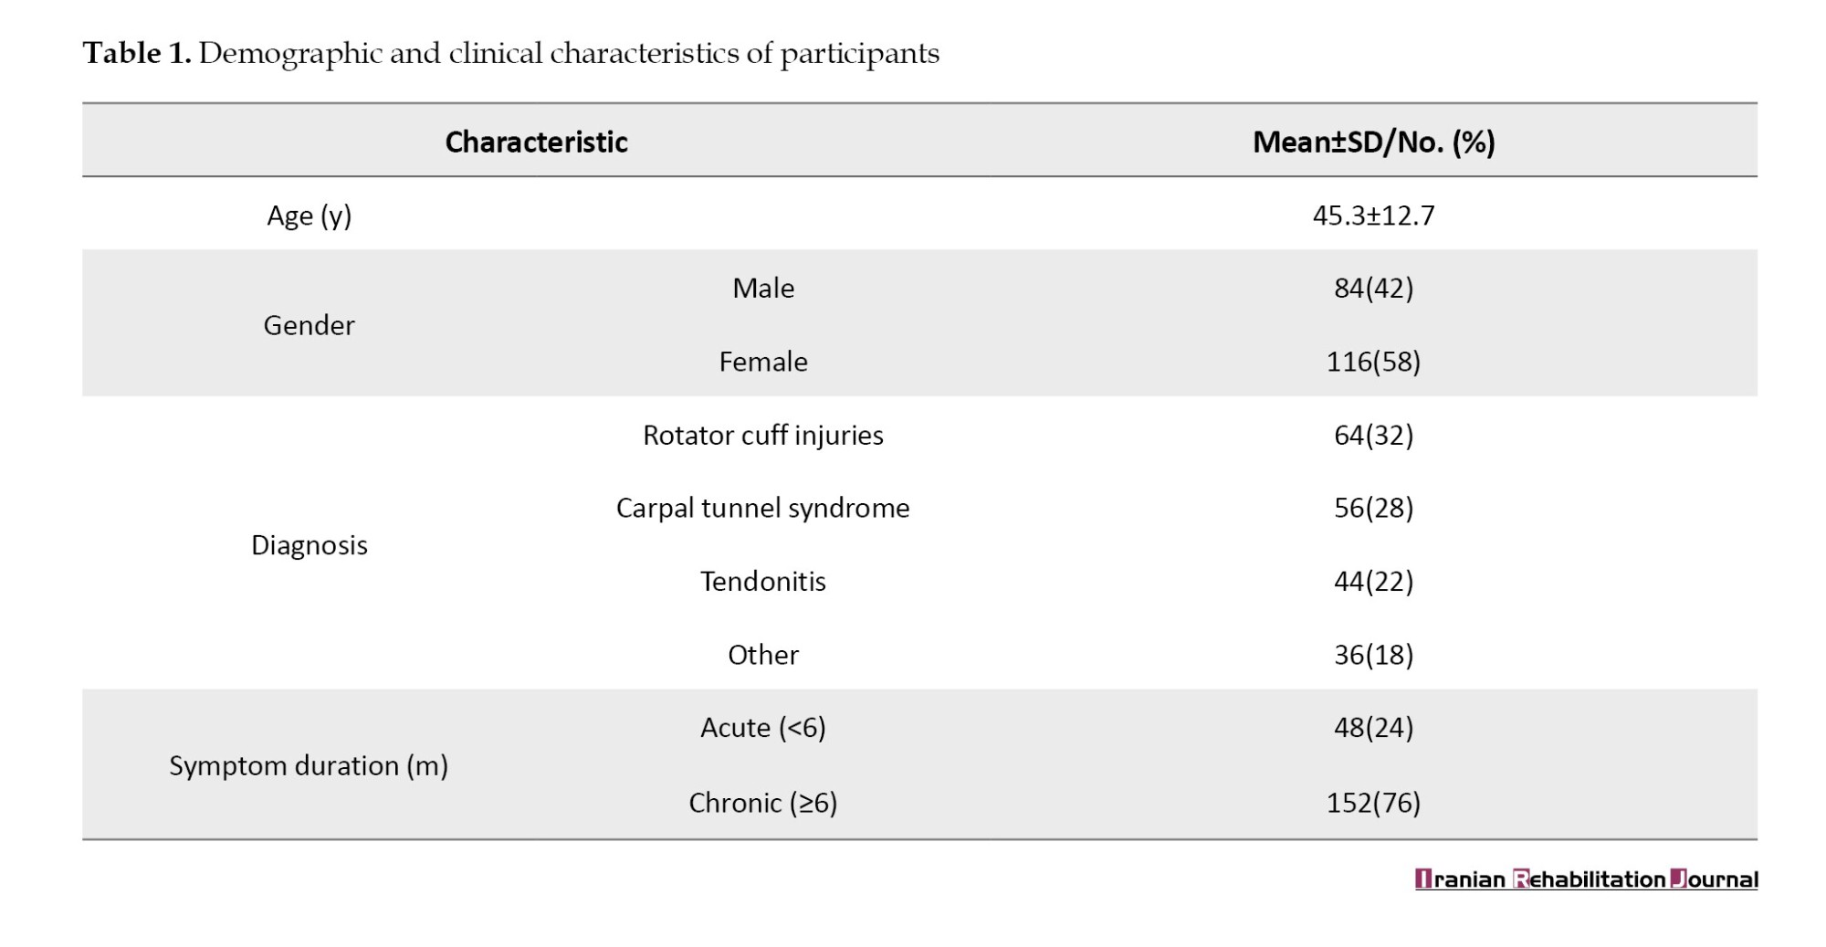The image size is (1826, 947).
Task: Click the Diagnosis row label
Action: [309, 545]
